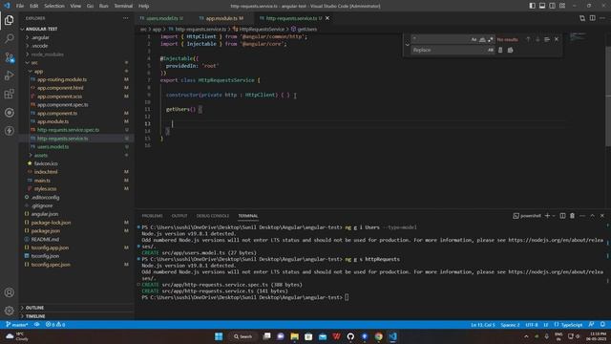
Task: Click the Explorer more actions ellipsis
Action: point(125,18)
